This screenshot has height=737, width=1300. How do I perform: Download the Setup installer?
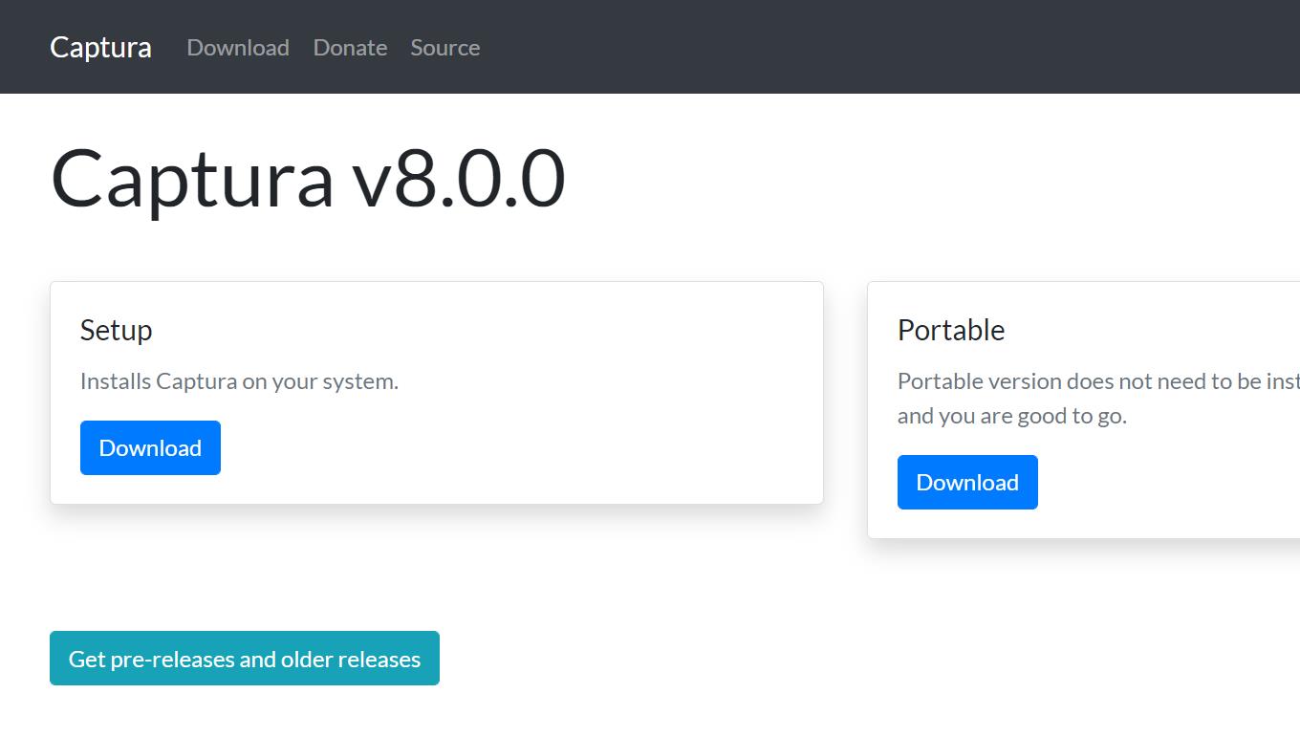point(150,447)
